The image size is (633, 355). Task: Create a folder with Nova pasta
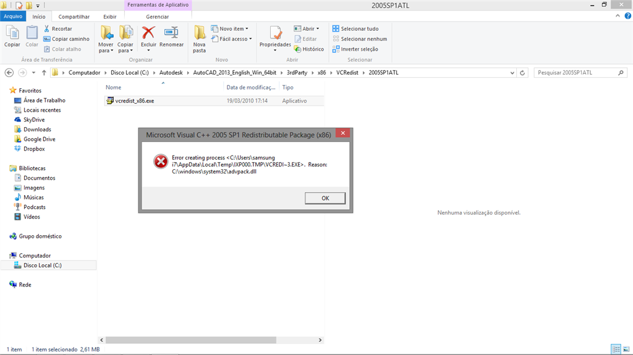coord(199,39)
